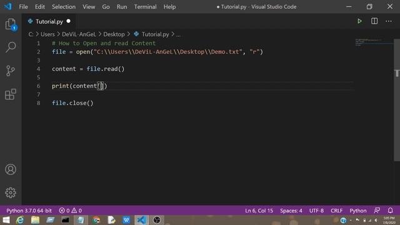Click line number 7 in the gutter
Image resolution: width=400 pixels, height=225 pixels.
pyautogui.click(x=39, y=94)
